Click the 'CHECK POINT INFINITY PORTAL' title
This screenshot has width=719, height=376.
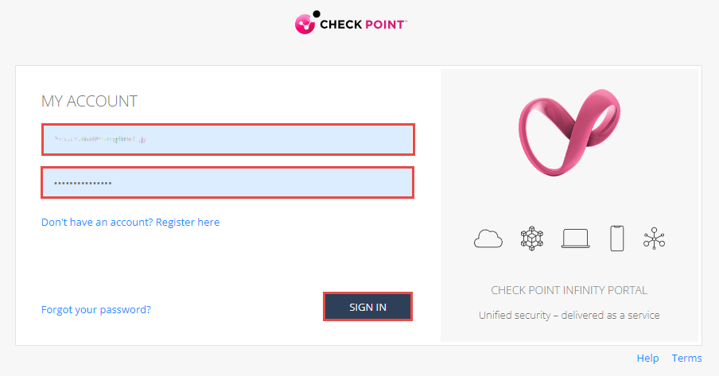click(569, 290)
